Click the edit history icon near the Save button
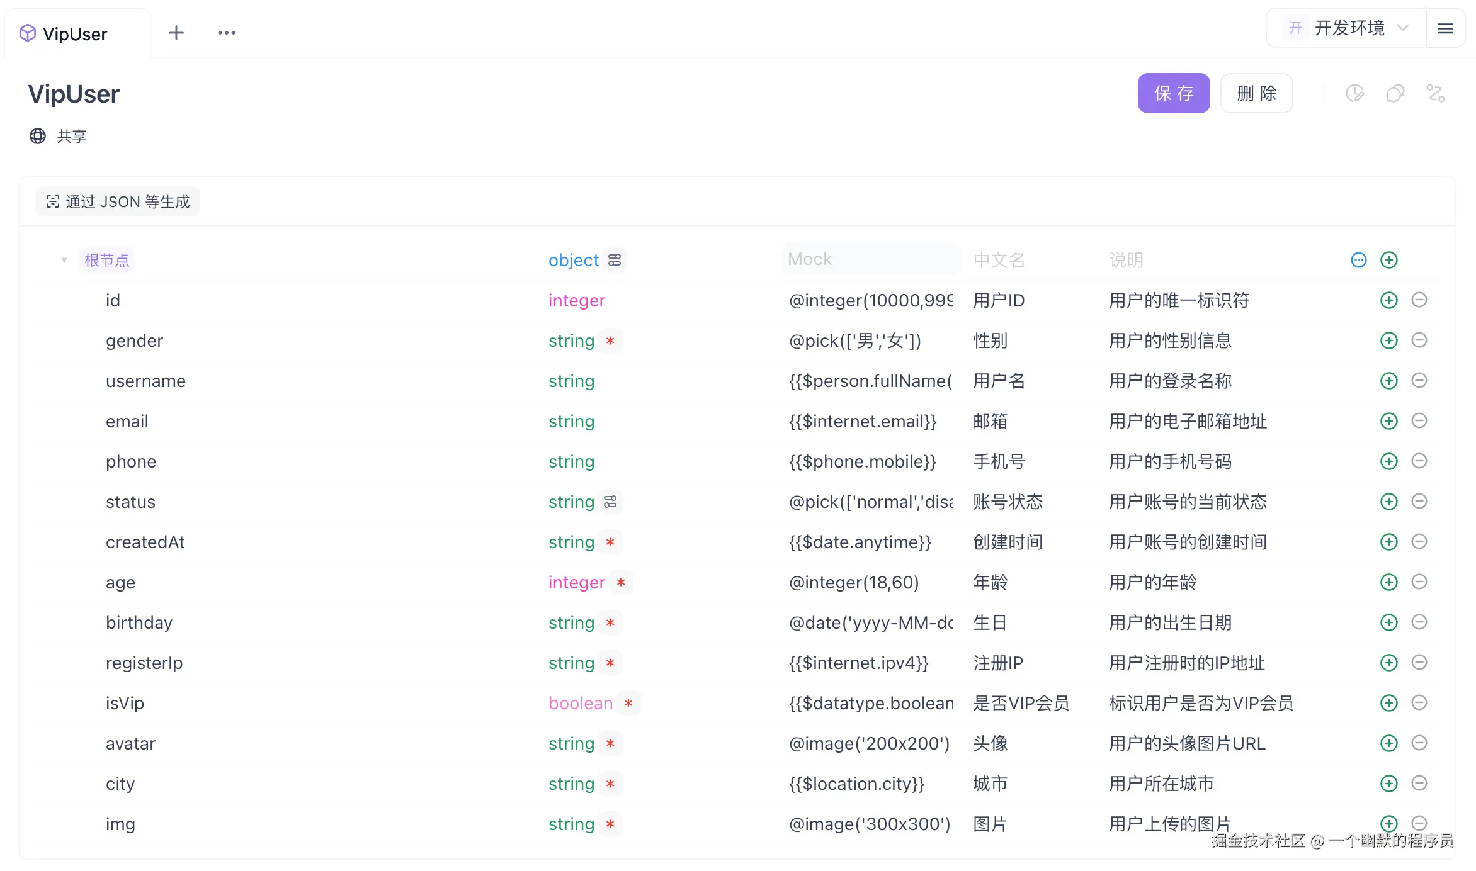 click(x=1355, y=93)
